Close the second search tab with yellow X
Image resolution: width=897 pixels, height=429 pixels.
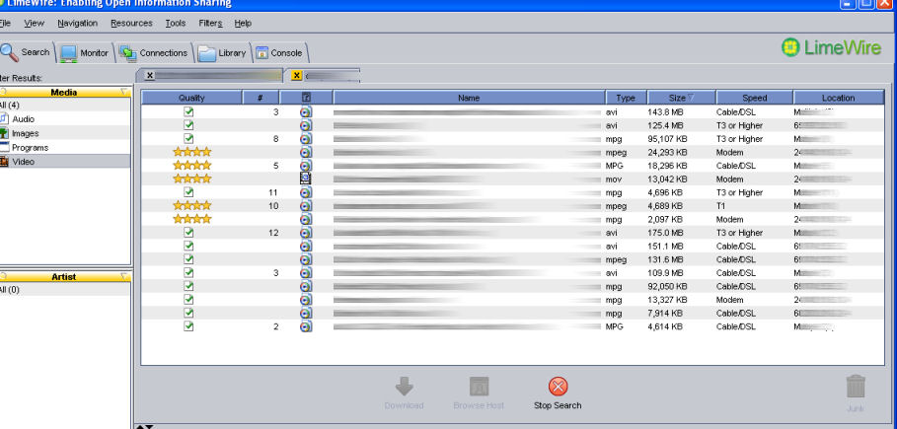click(297, 75)
